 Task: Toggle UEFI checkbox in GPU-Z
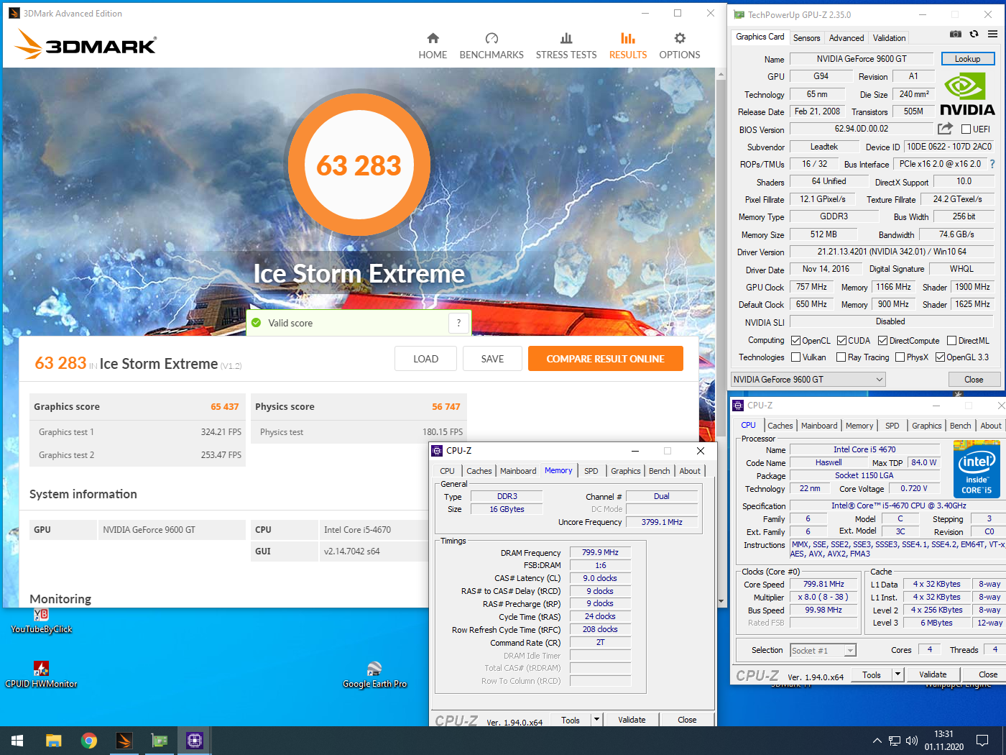click(966, 129)
